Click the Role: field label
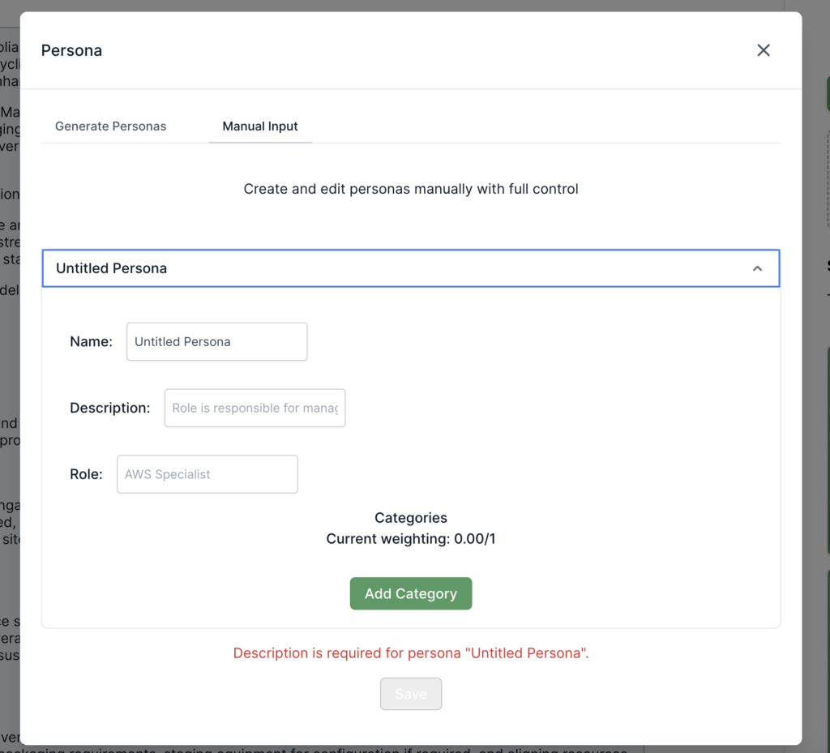 [86, 474]
